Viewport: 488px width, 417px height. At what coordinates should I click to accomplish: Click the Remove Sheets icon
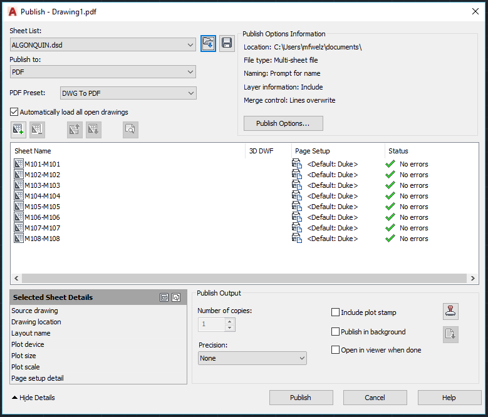click(x=37, y=130)
